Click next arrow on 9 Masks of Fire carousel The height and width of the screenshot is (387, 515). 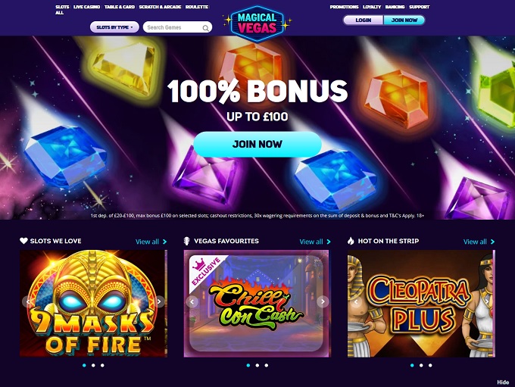tap(159, 301)
